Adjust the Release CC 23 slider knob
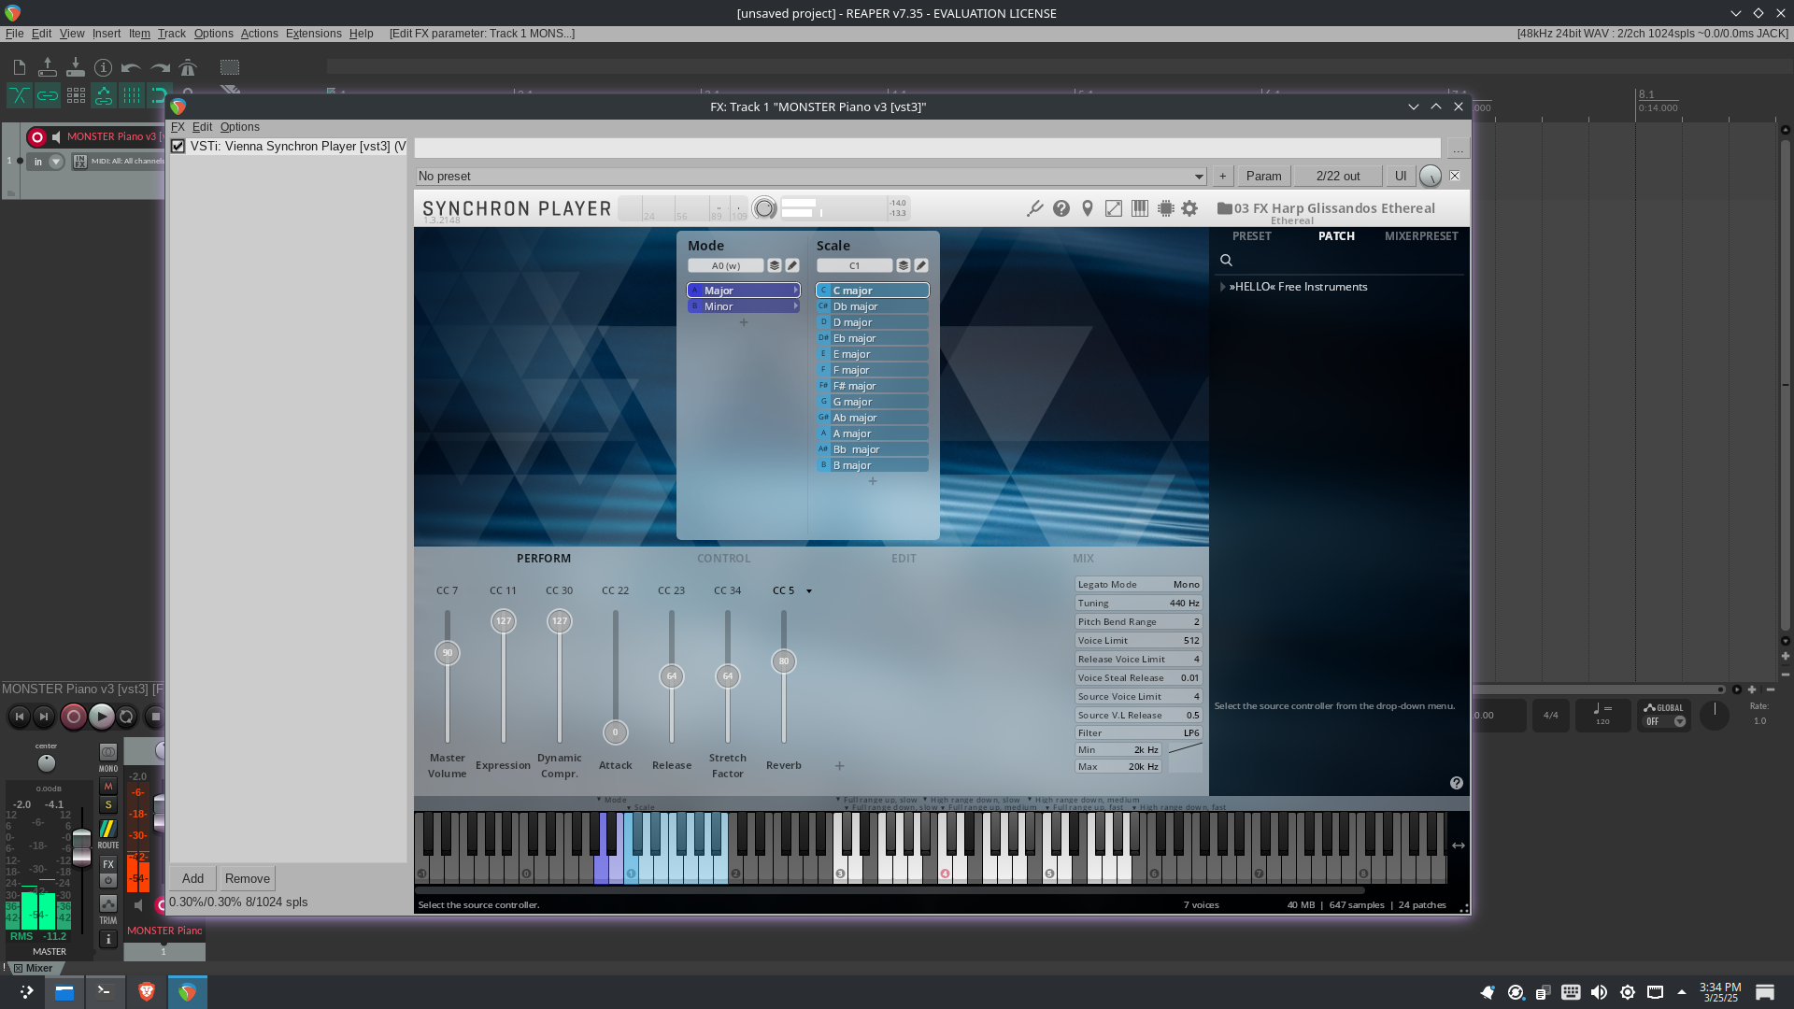This screenshot has height=1009, width=1794. pyautogui.click(x=672, y=676)
